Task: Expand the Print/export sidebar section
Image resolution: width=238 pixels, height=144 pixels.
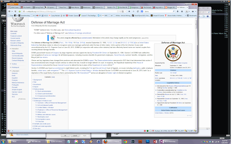Action: 15,68
